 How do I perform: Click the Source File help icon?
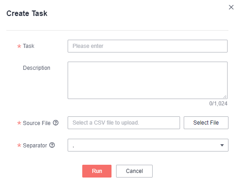click(56, 123)
